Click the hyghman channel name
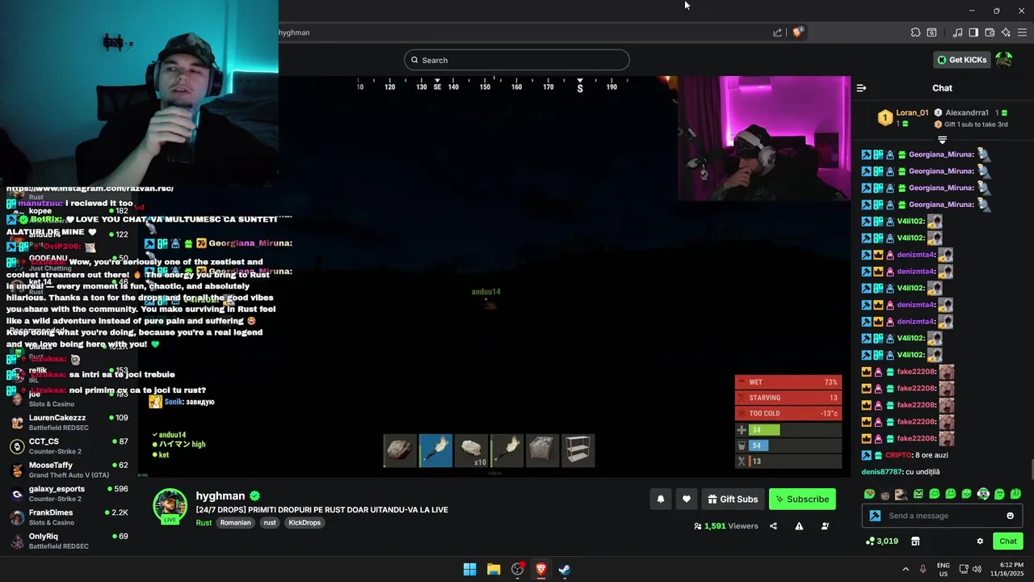 pos(221,496)
